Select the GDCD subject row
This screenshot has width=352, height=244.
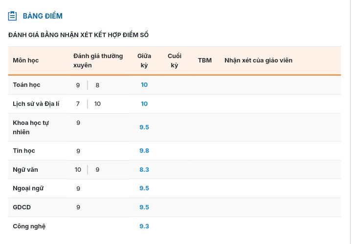(x=22, y=207)
